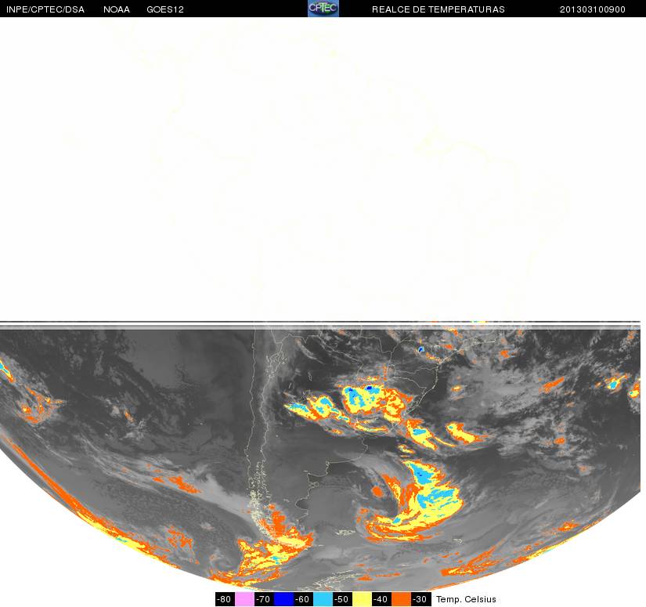Click the -60 legend value

(303, 599)
